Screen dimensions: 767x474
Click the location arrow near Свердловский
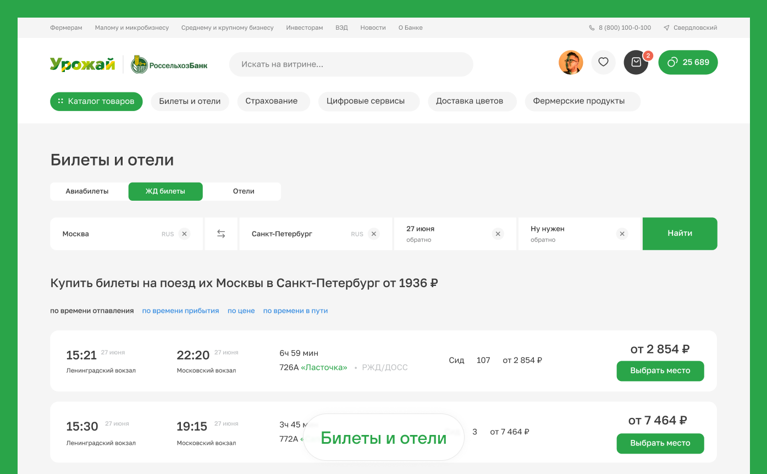tap(666, 27)
